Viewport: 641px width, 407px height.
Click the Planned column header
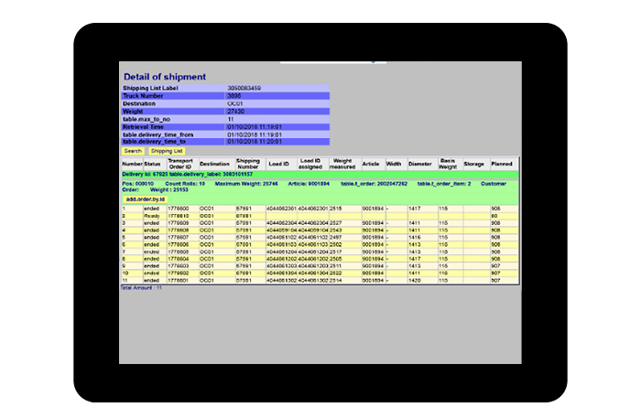coord(502,165)
